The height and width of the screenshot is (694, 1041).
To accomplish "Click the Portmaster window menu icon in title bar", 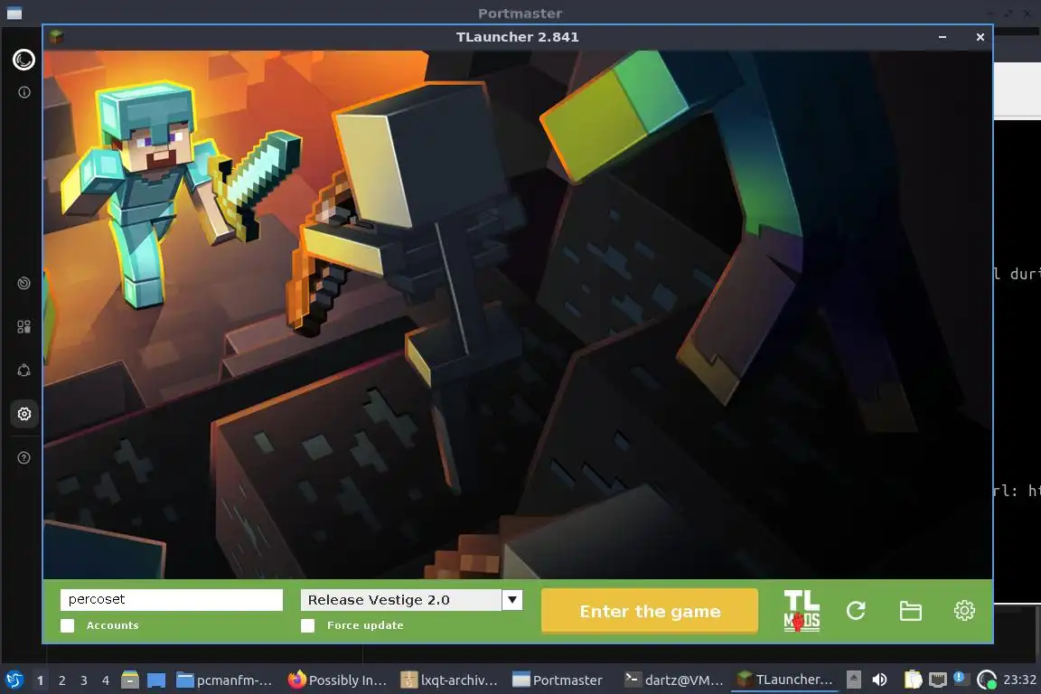I will (x=14, y=14).
